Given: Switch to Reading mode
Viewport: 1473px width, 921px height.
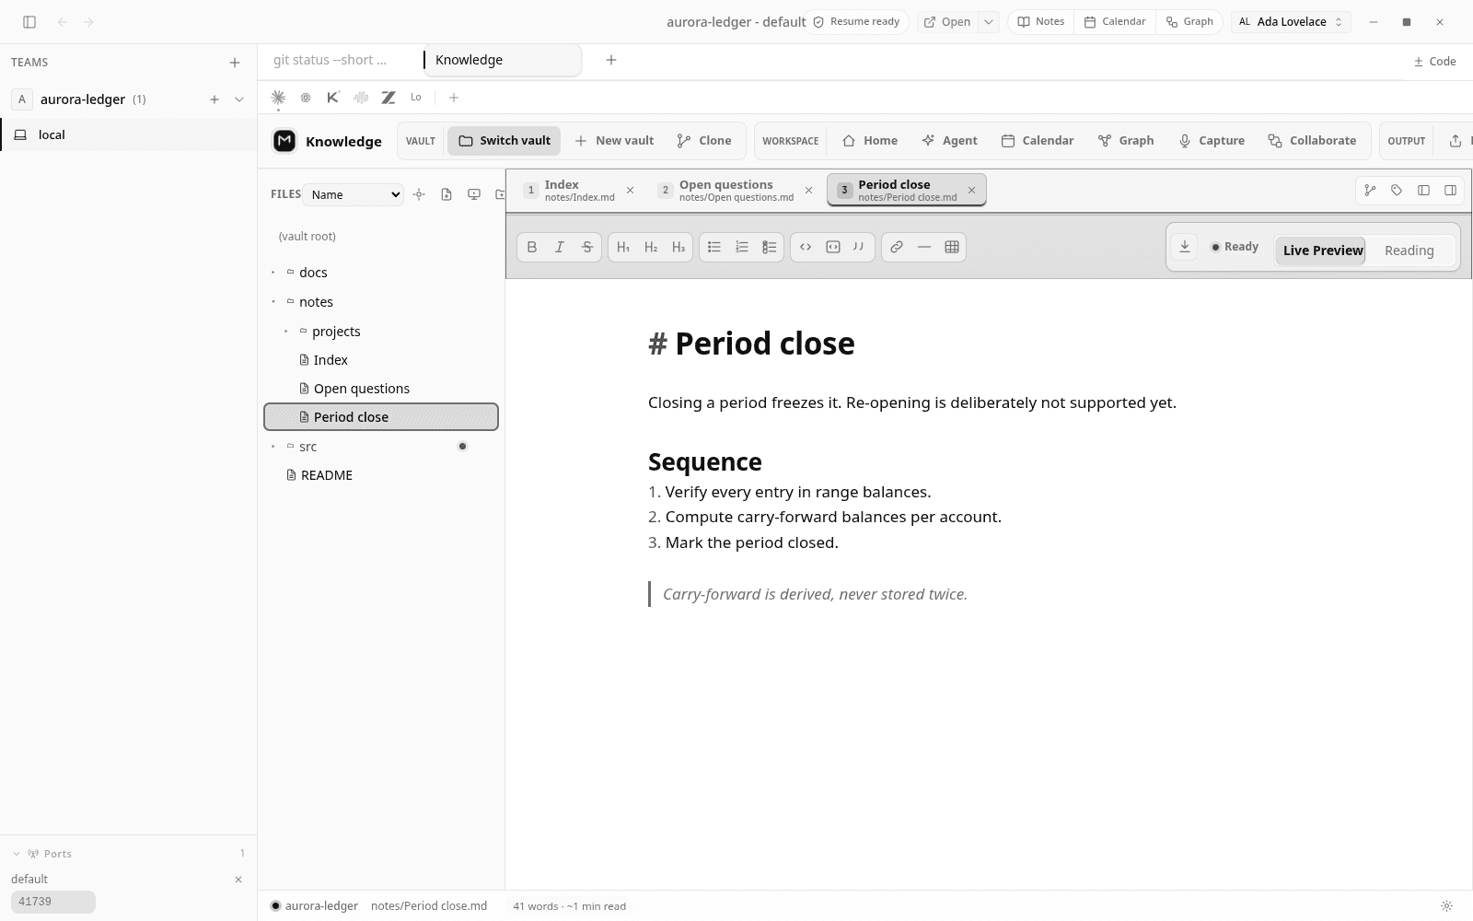Looking at the screenshot, I should [x=1409, y=251].
